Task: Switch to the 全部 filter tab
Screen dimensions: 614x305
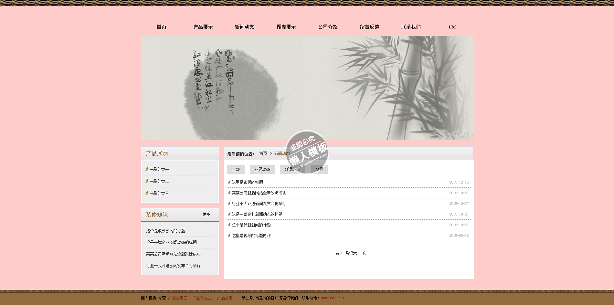Action: click(236, 169)
